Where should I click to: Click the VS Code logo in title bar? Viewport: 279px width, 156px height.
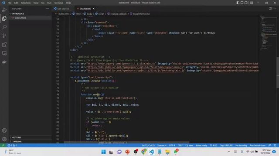[x=3, y=3]
